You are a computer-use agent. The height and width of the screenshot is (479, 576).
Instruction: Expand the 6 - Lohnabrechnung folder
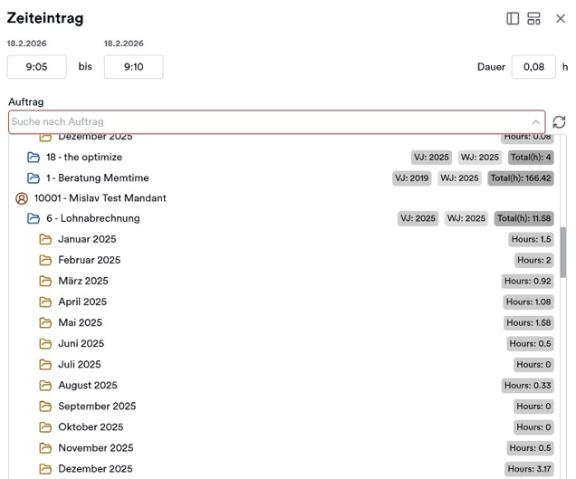click(34, 219)
